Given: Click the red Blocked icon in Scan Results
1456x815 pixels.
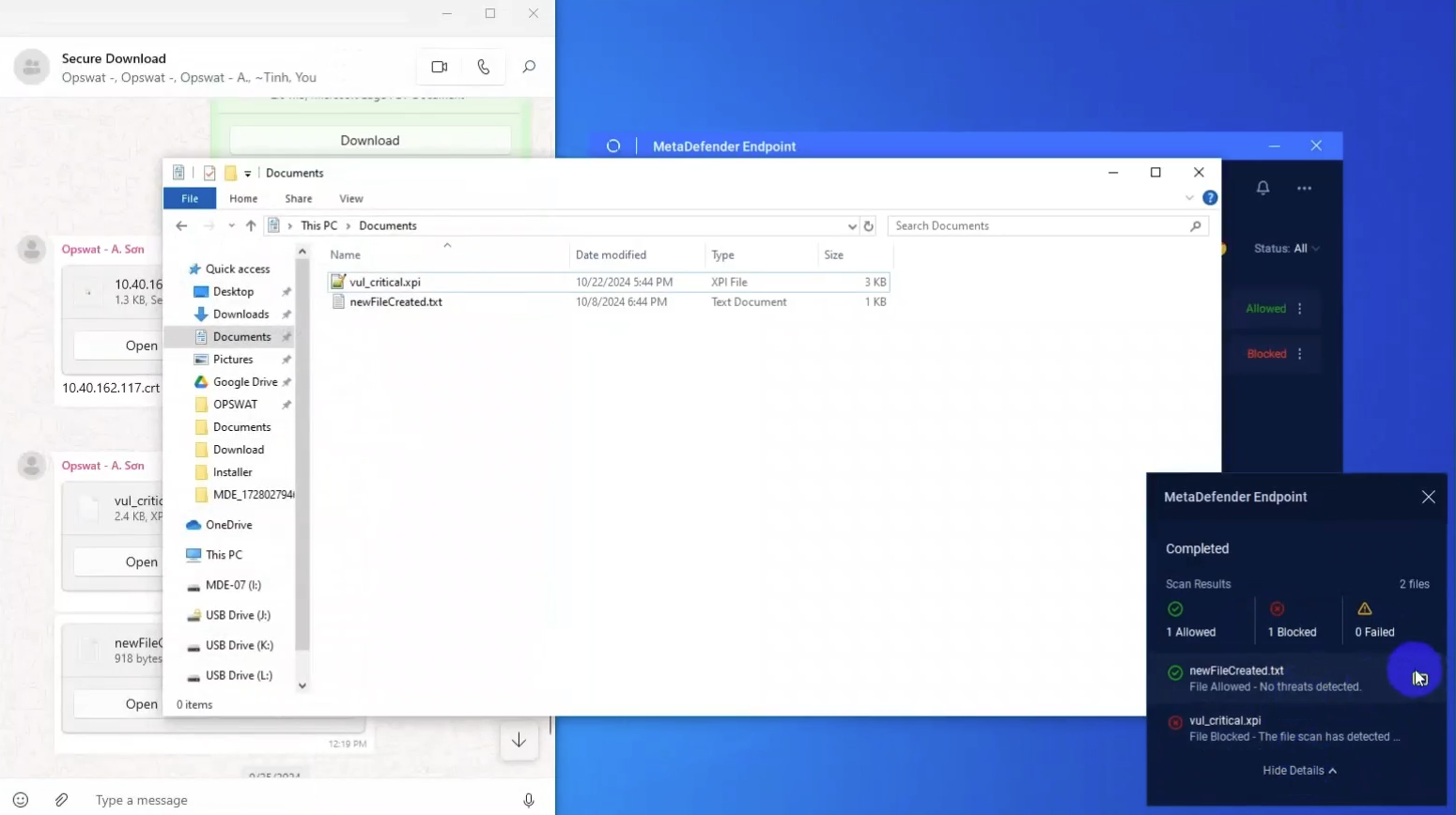Looking at the screenshot, I should [1277, 609].
